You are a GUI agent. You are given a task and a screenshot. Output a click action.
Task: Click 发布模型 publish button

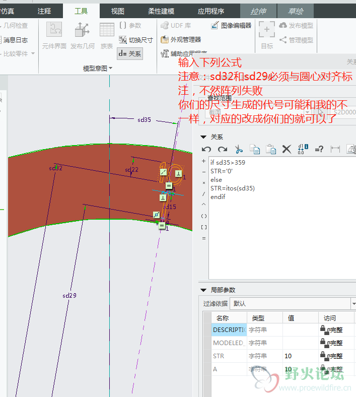tap(296, 26)
